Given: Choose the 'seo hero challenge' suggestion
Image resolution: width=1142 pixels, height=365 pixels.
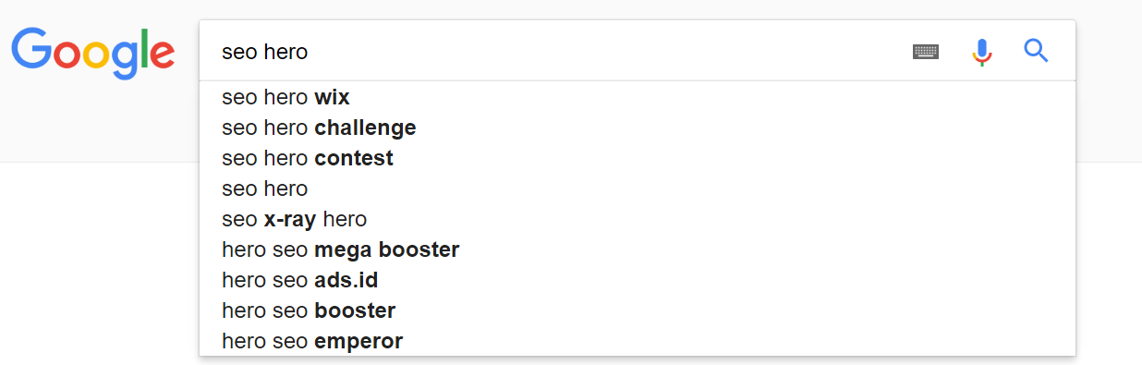Looking at the screenshot, I should pyautogui.click(x=638, y=128).
